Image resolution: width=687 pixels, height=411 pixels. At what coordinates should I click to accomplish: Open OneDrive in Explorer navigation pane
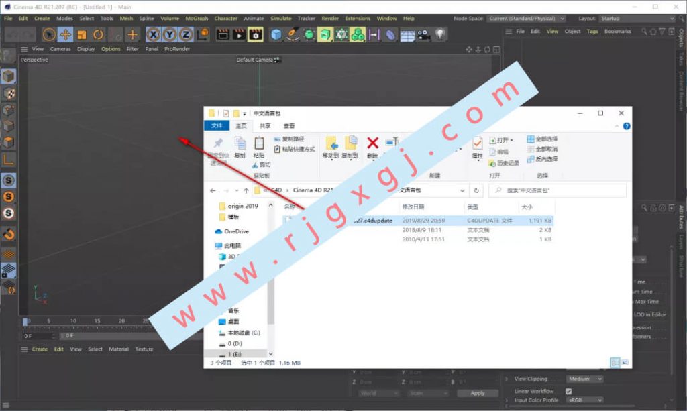[x=231, y=231]
